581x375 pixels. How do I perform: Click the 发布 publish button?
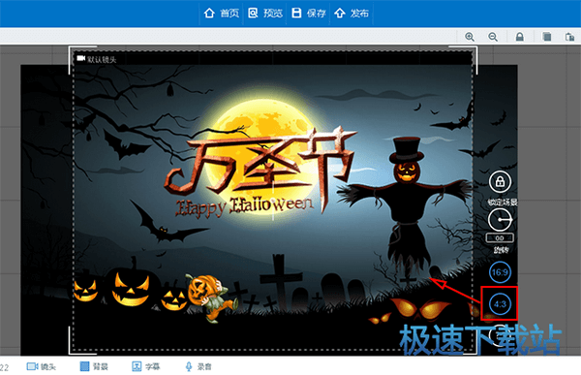[x=352, y=14]
